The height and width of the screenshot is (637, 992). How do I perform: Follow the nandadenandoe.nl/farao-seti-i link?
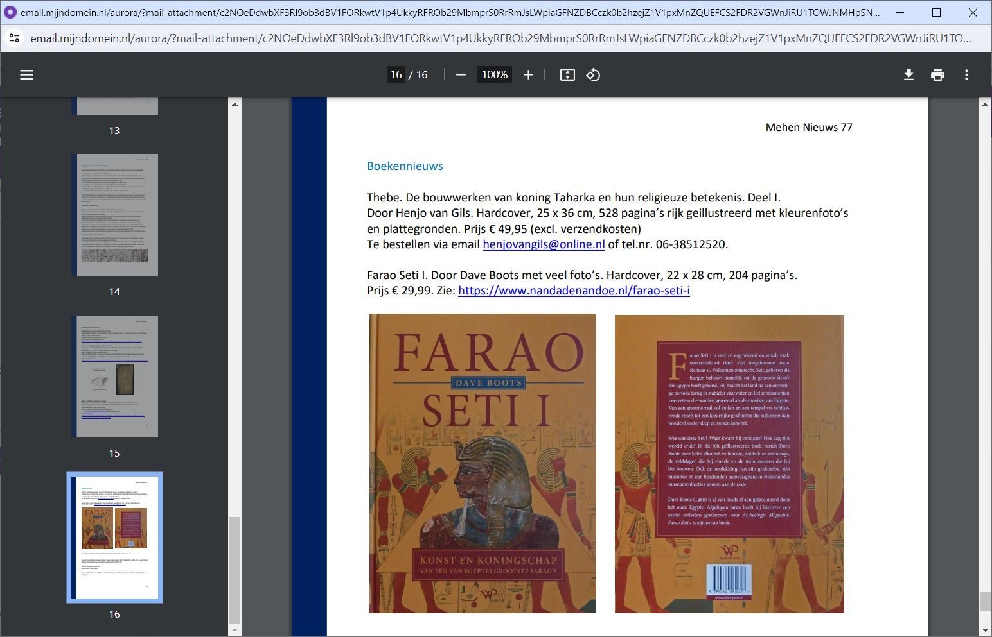click(x=574, y=291)
